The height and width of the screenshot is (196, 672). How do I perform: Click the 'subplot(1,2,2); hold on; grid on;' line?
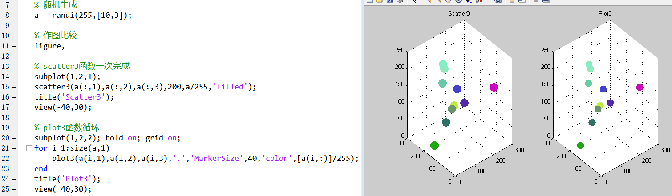[107, 138]
